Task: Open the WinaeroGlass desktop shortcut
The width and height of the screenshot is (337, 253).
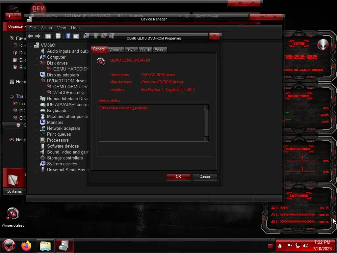Action: click(13, 217)
